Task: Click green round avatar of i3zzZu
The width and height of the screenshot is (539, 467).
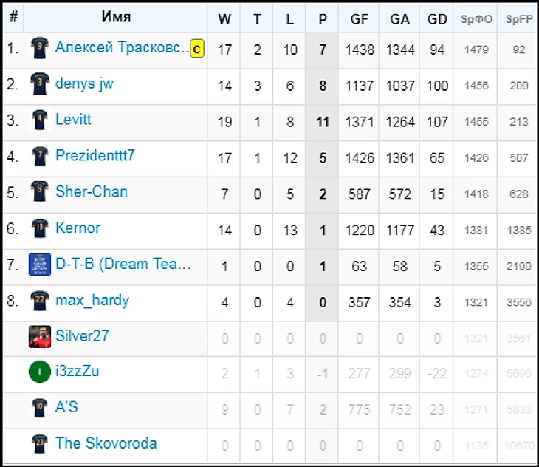Action: [x=38, y=372]
